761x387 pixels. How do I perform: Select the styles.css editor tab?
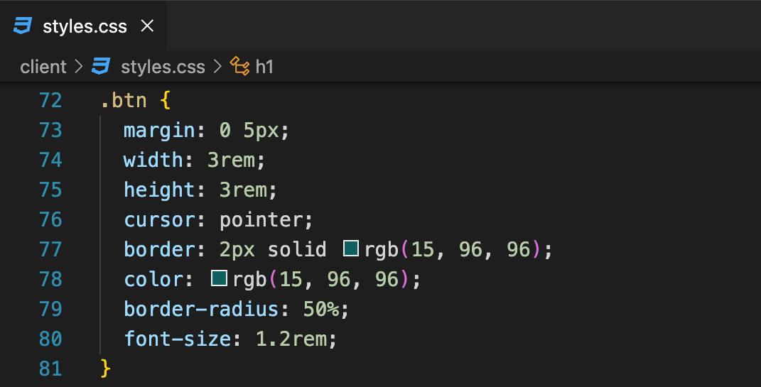pos(83,26)
